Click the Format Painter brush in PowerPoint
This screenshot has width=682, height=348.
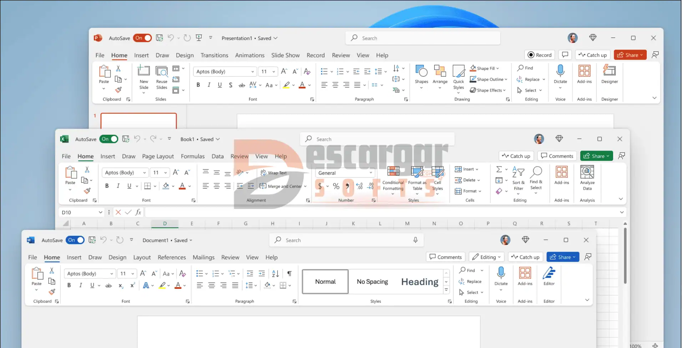click(118, 90)
